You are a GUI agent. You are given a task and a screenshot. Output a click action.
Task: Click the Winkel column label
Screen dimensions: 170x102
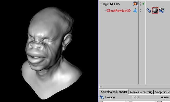coord(165,97)
